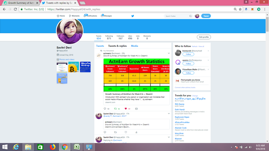Open the MicroTec Airdrop media thumbnail

pos(85,67)
